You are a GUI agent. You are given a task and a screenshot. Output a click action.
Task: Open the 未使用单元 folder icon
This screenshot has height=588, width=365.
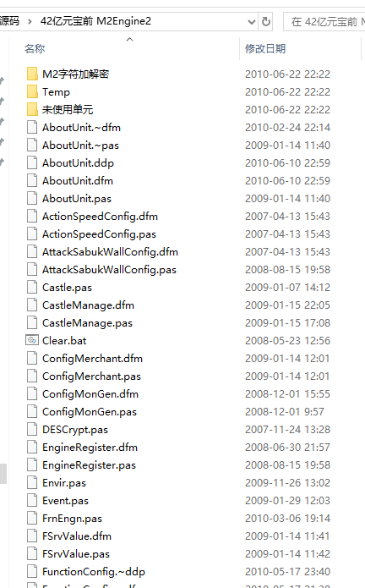pyautogui.click(x=32, y=109)
